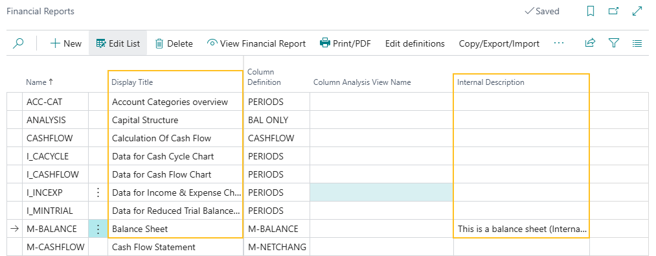Select the I_CASHFLOW name cell
The height and width of the screenshot is (256, 656).
tap(55, 175)
